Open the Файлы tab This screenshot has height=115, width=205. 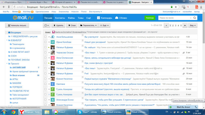[71, 18]
